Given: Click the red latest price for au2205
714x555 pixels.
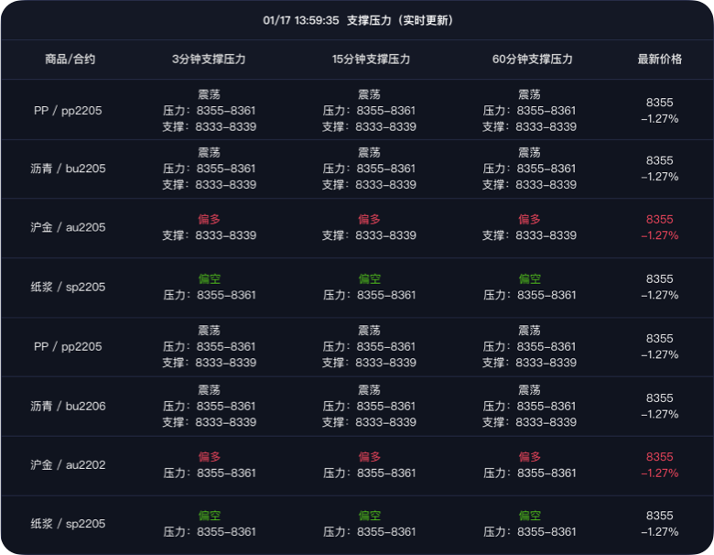Looking at the screenshot, I should click(x=659, y=220).
